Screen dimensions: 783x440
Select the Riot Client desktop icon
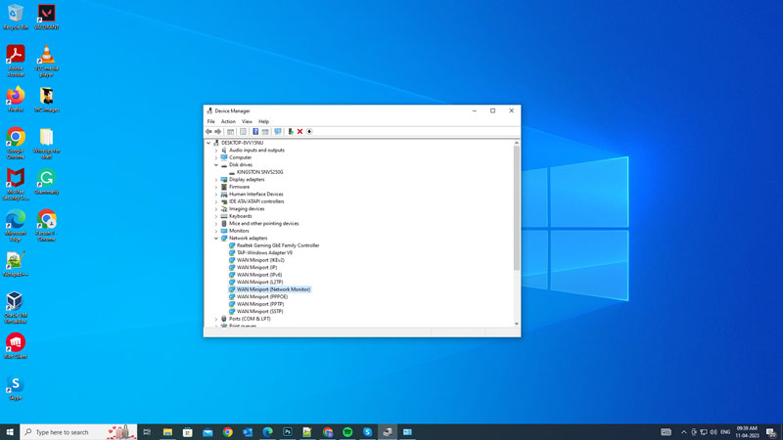coord(16,346)
